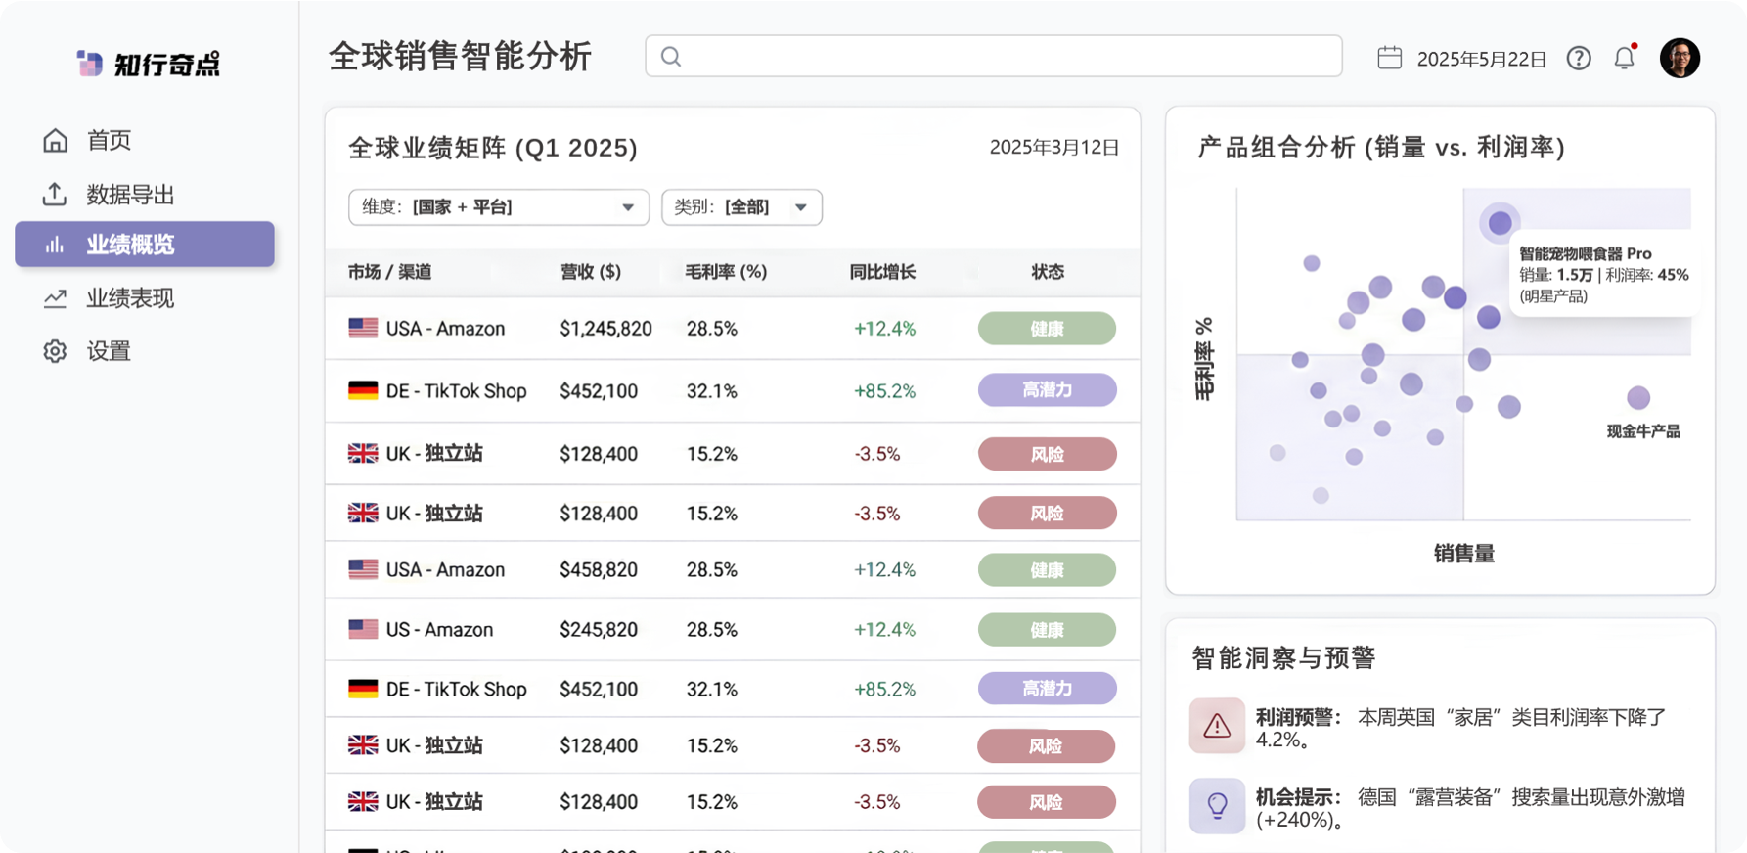Viewport: 1747px width, 853px height.
Task: Click the 利润预警 warning triangle icon
Action: 1217,725
